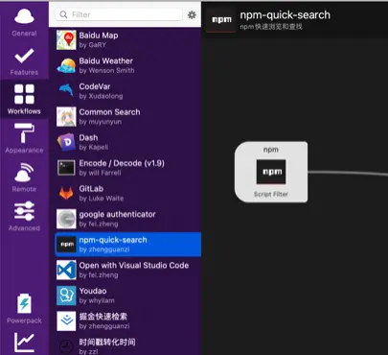Open the Appearance paint roller icon
This screenshot has height=355, width=388.
tap(24, 133)
